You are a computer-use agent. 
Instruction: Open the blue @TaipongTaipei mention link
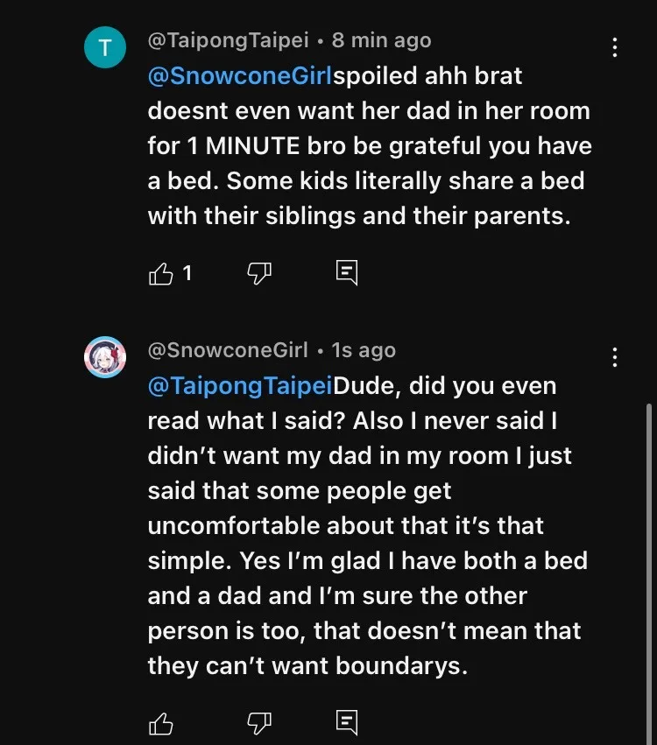click(241, 385)
